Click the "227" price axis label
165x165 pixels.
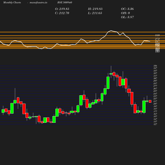pyautogui.click(x=155, y=99)
